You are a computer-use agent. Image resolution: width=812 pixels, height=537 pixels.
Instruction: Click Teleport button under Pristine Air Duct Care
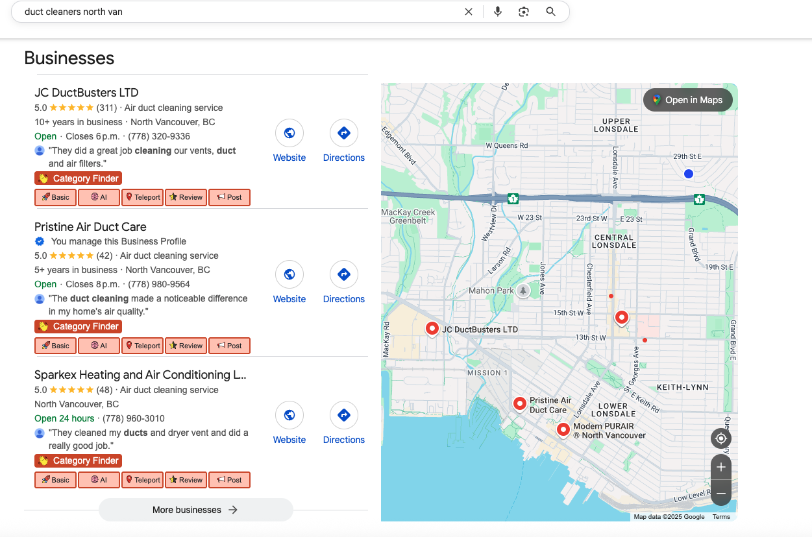pyautogui.click(x=142, y=346)
